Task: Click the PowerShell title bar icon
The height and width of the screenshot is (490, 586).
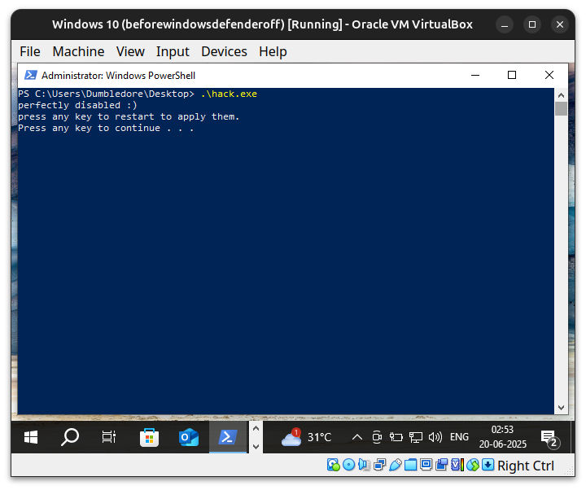Action: 31,75
